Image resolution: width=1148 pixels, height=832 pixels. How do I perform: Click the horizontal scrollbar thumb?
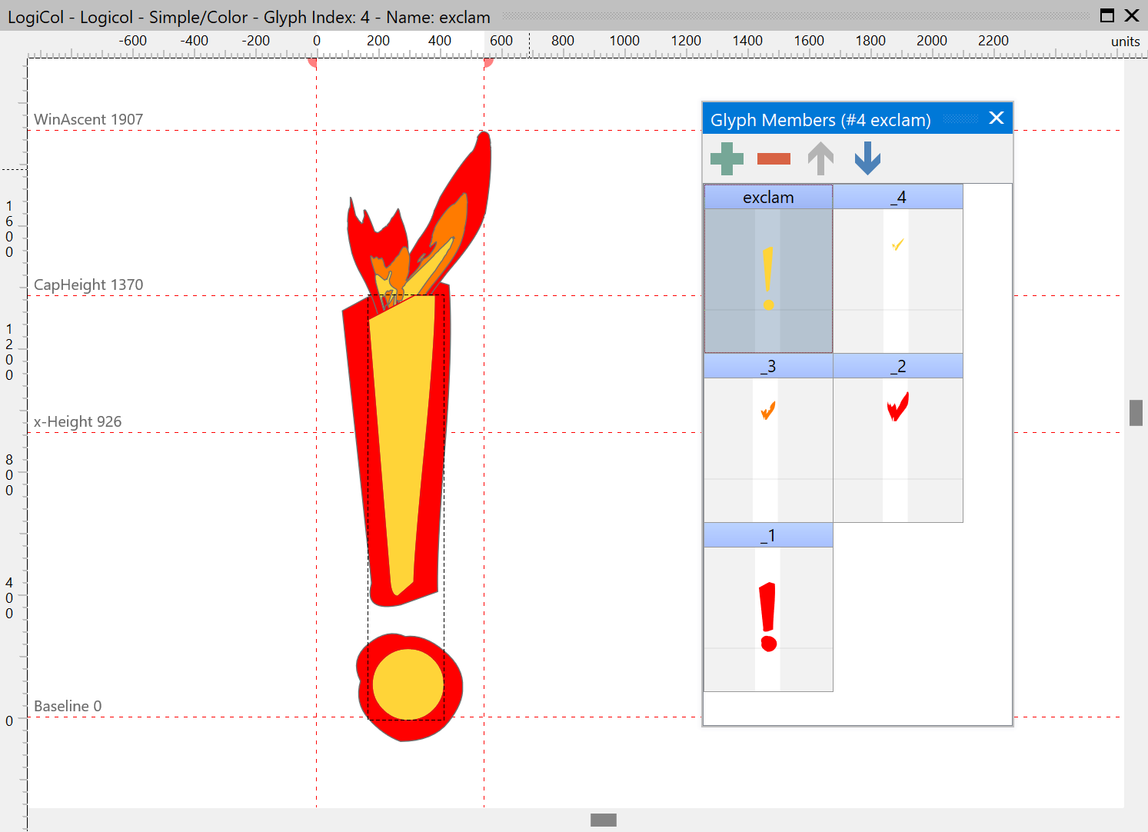pos(604,820)
